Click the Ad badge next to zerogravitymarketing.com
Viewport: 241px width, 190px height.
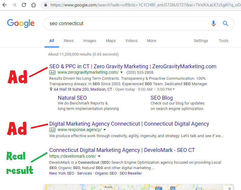52,72
